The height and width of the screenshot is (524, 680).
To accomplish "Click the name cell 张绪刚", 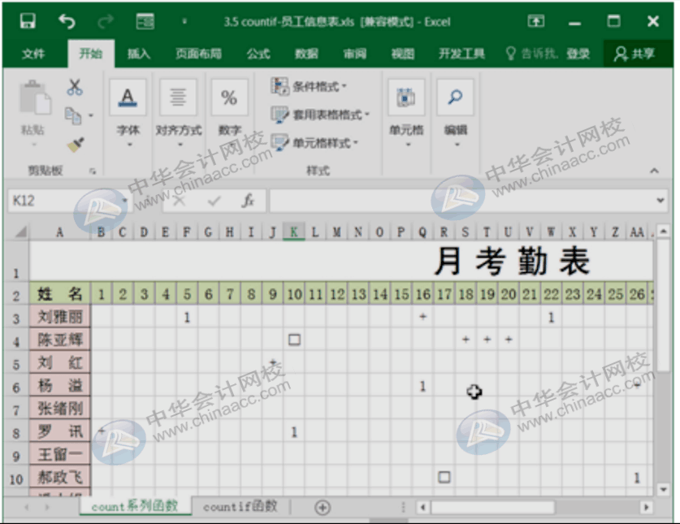I will [x=60, y=408].
